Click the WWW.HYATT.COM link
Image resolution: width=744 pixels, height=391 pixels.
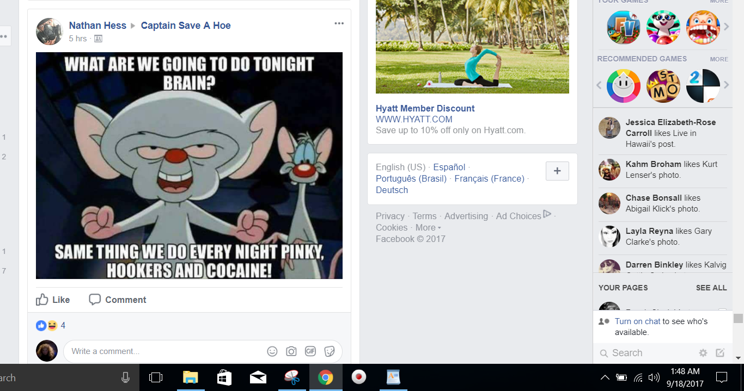(x=414, y=119)
